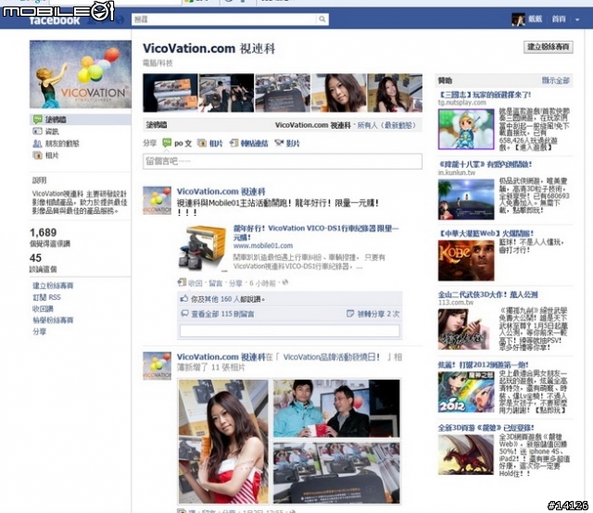Click 分享 share link in left sidebar

coord(39,332)
